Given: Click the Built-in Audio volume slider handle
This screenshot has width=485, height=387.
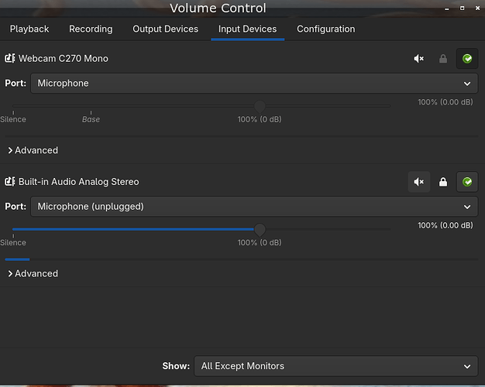Looking at the screenshot, I should point(260,230).
